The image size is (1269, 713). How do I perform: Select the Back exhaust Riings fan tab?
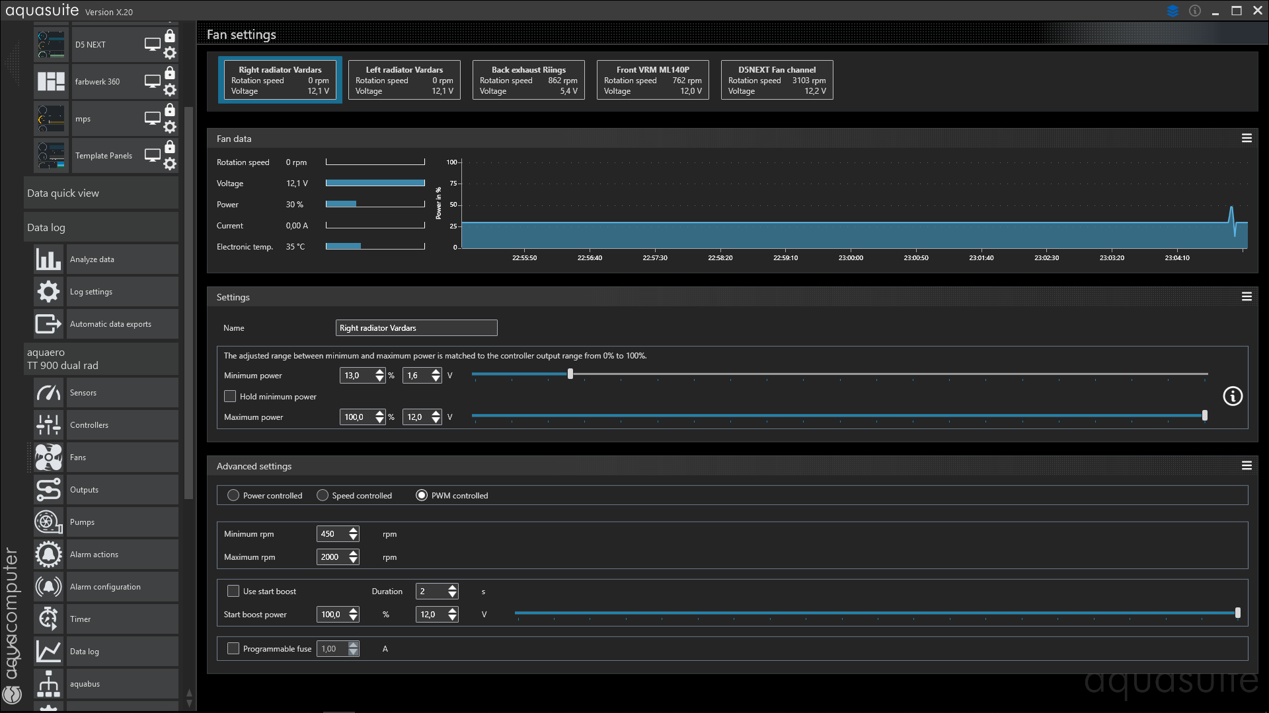click(x=528, y=80)
